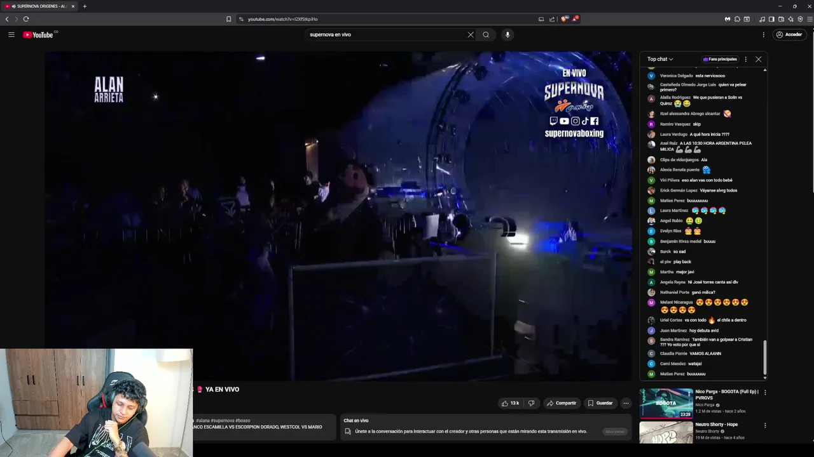
Task: Open Nico Parga BOGOTA video thumbnail
Action: coord(666,403)
